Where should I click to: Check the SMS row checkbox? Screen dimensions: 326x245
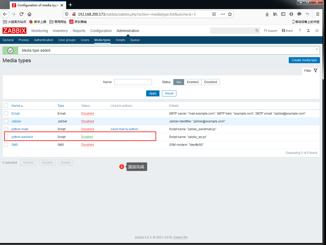[x=6, y=145]
